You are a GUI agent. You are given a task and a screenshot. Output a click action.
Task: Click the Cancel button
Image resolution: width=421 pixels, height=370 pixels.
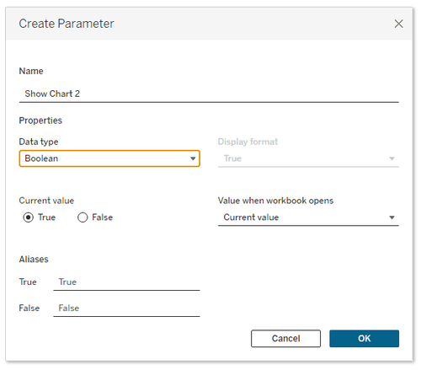(x=285, y=338)
